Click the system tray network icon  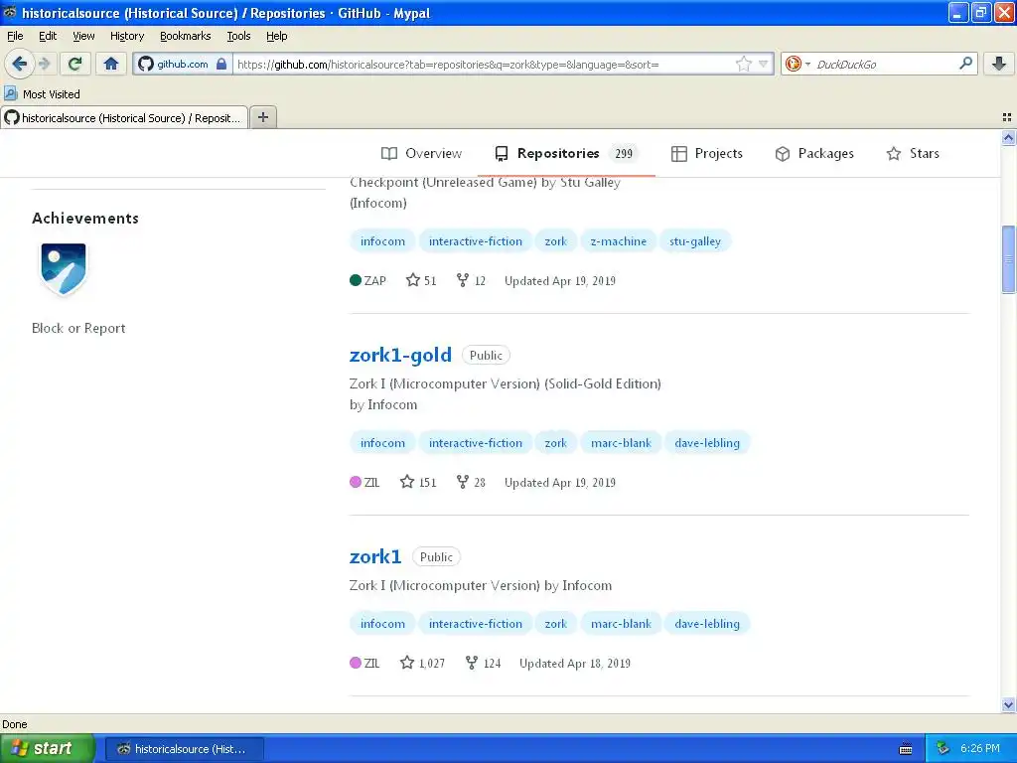pyautogui.click(x=944, y=749)
